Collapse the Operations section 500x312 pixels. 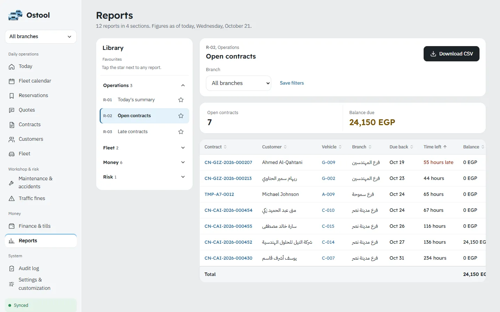[x=144, y=85]
